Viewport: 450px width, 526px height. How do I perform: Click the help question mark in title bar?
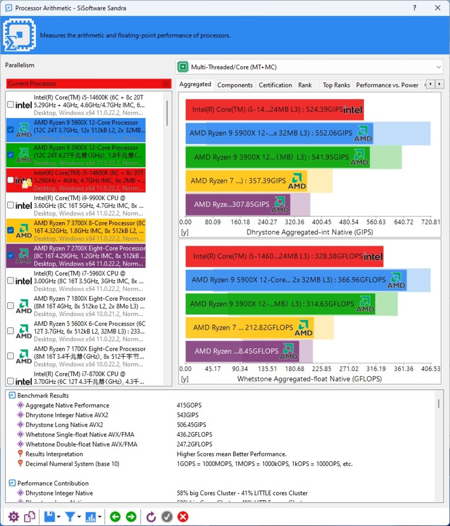click(415, 8)
